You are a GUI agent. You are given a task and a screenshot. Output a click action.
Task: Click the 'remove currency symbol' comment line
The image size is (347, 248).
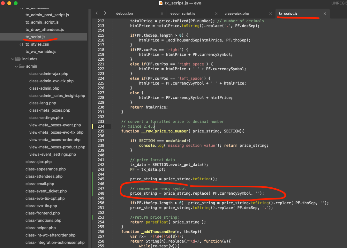[x=158, y=189]
